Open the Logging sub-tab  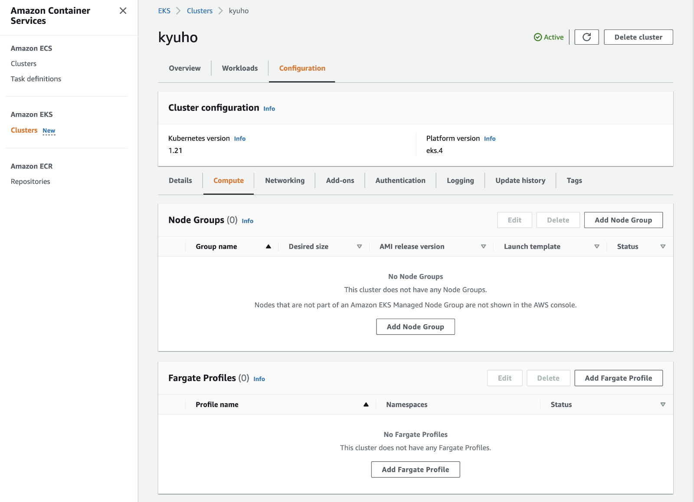(460, 181)
